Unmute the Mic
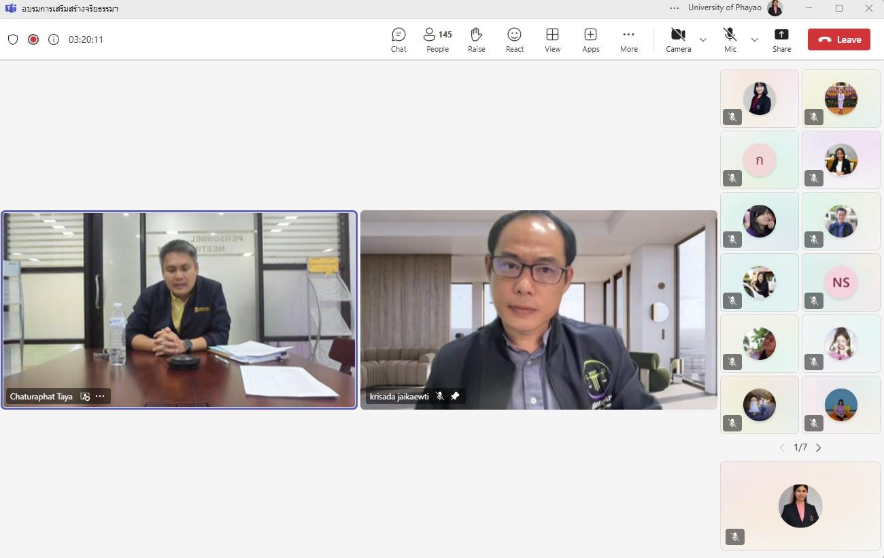 730,39
